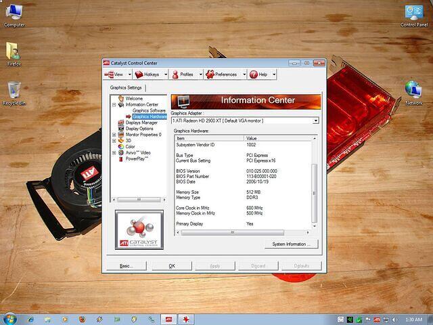Open the Profiles toolbar button
Screen dimensions: 433x325
(184, 74)
